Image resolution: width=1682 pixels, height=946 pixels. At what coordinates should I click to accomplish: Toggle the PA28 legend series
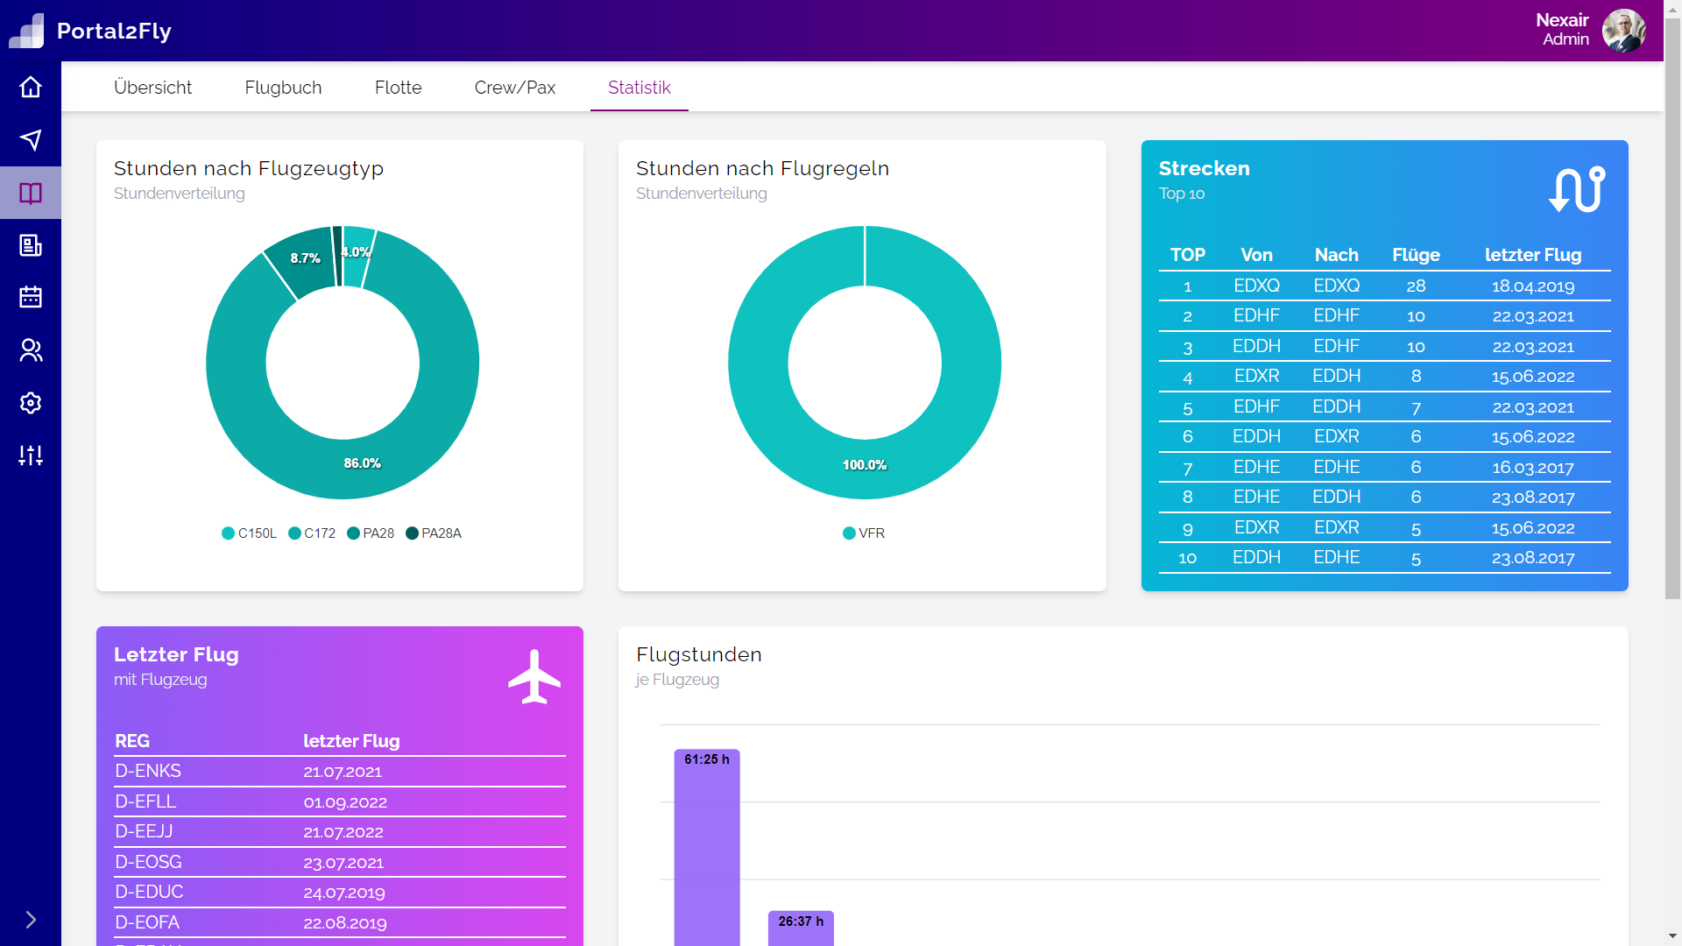click(x=371, y=533)
